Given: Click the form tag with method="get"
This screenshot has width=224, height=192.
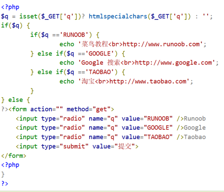Looking at the screenshot, I should pyautogui.click(x=61, y=109).
